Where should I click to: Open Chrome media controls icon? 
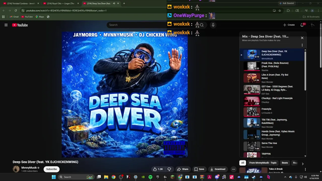pyautogui.click(x=306, y=11)
